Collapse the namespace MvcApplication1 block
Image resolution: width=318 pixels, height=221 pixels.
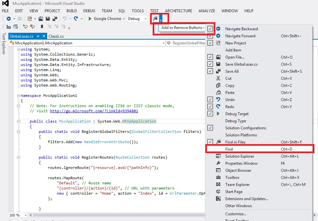18,96
